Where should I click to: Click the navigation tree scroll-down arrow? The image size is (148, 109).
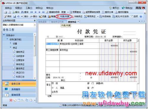(35, 78)
